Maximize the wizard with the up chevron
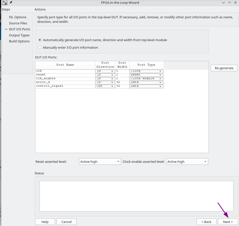 point(229,3)
